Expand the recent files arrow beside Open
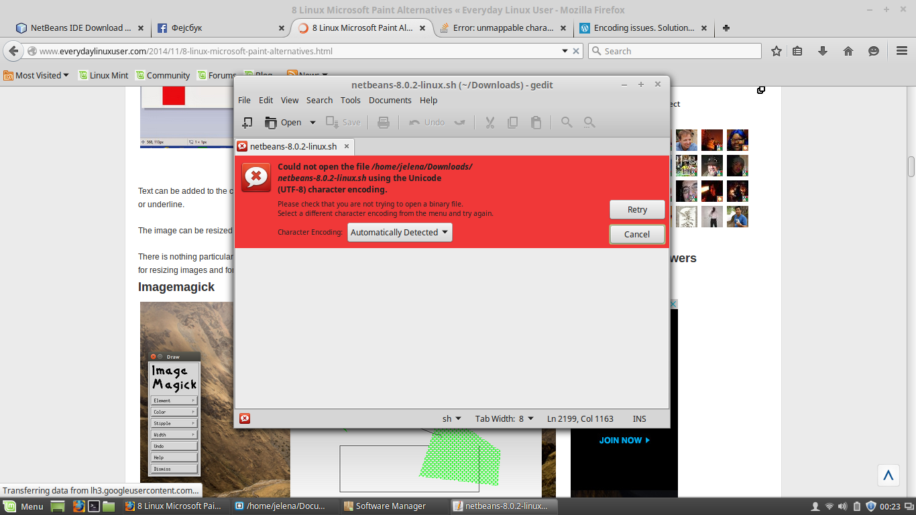 coord(312,122)
